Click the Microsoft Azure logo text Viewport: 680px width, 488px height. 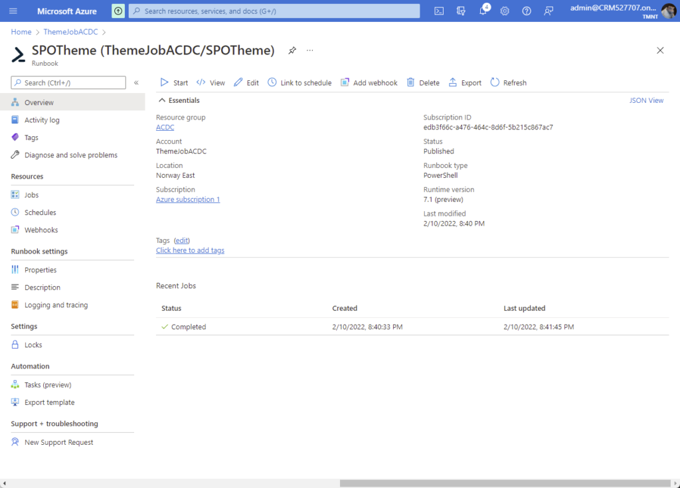coord(67,11)
